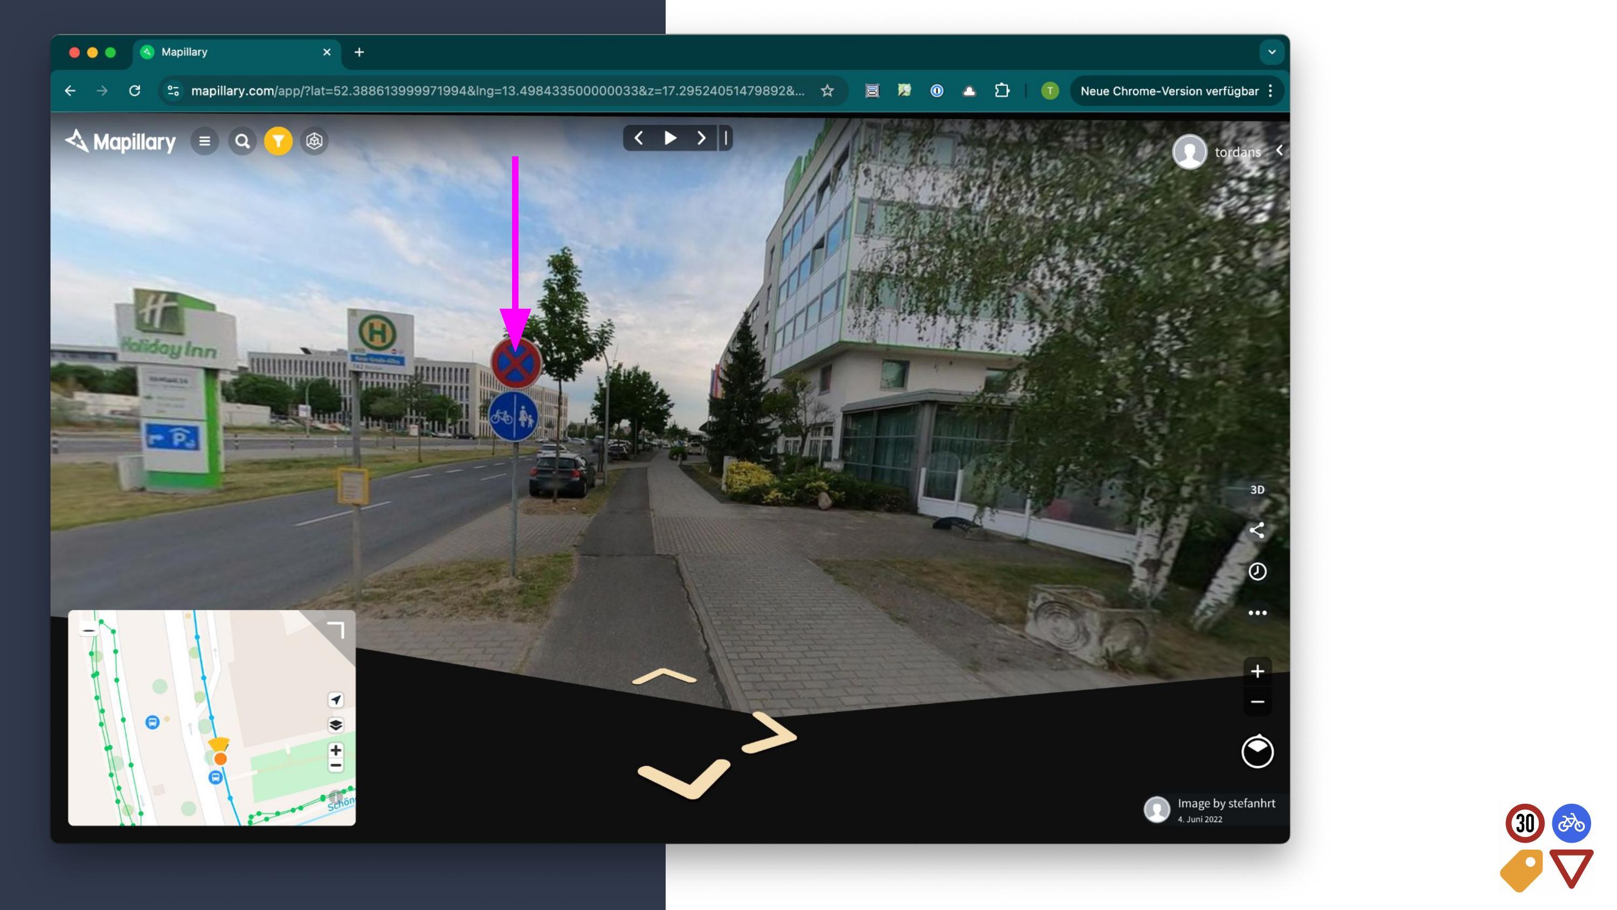Click the Mapillary search magnifier icon
Image resolution: width=1617 pixels, height=910 pixels.
[243, 141]
